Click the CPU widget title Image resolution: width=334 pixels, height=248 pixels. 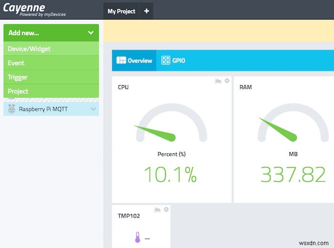click(x=123, y=87)
